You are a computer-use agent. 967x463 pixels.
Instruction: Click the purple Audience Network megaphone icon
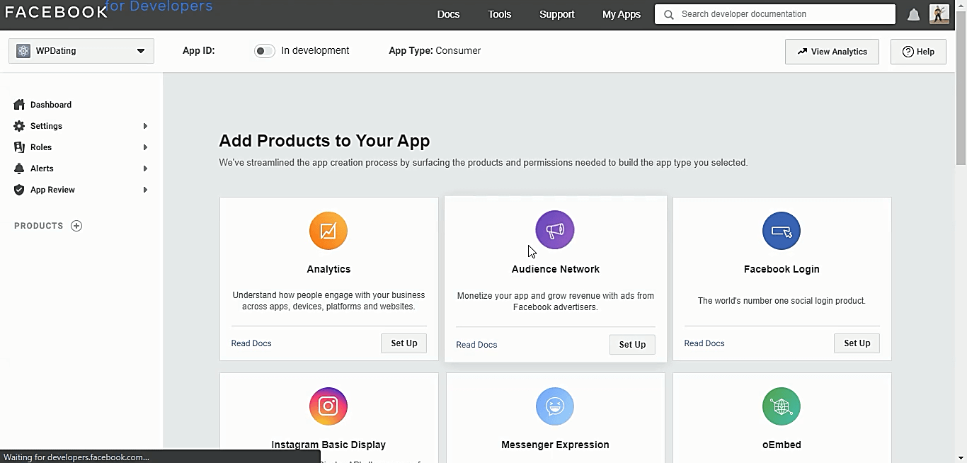[555, 230]
